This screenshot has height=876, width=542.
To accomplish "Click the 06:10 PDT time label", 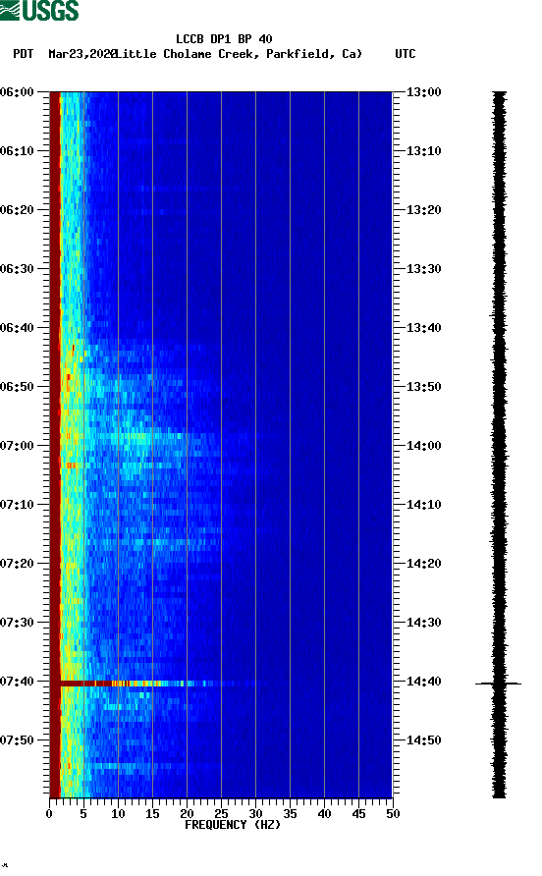I will click(17, 151).
